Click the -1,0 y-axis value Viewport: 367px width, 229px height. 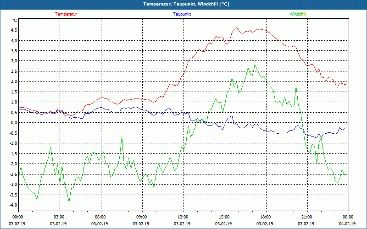pyautogui.click(x=13, y=143)
